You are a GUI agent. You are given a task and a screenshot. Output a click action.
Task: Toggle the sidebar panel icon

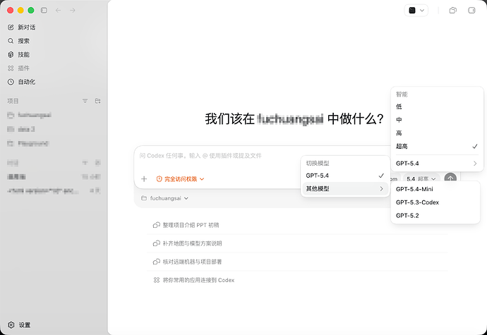44,11
